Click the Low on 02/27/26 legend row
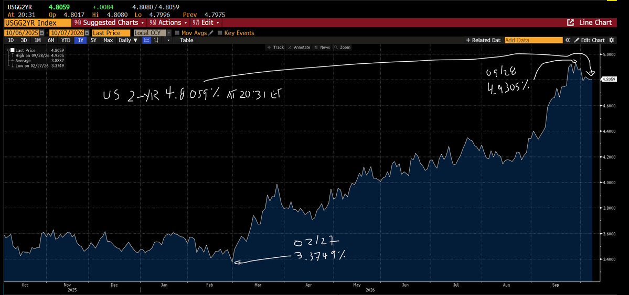Viewport: 629px width, 295px height. pyautogui.click(x=37, y=66)
